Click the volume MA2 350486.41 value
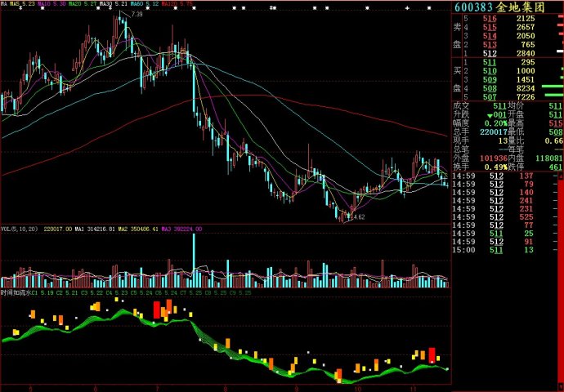 click(138, 229)
